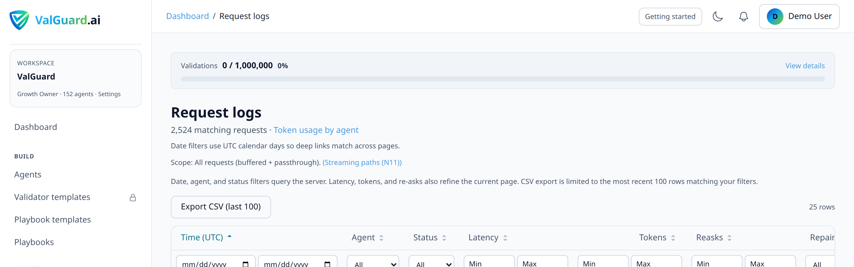Viewport: 854px width, 267px height.
Task: Click the ValGuard workspace name
Action: pos(36,77)
